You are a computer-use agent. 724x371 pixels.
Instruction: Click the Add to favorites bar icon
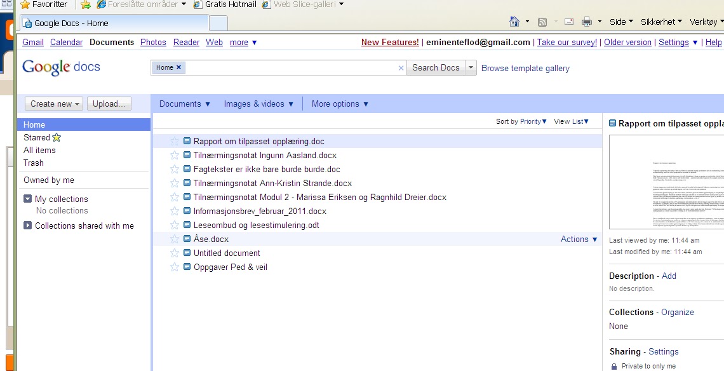(86, 4)
